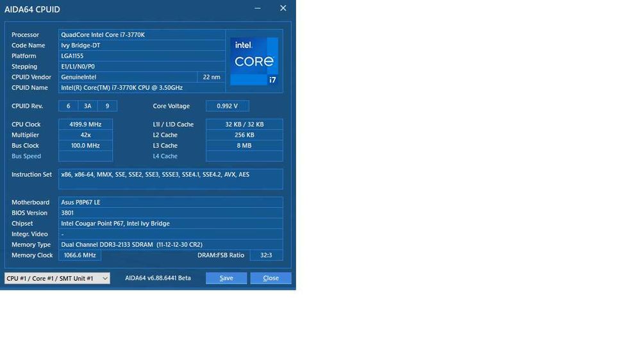Click the Platform value LGA1155
The width and height of the screenshot is (641, 361).
[142, 56]
